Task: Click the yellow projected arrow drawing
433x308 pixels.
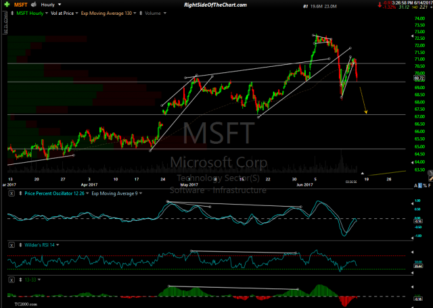Action: 363,100
